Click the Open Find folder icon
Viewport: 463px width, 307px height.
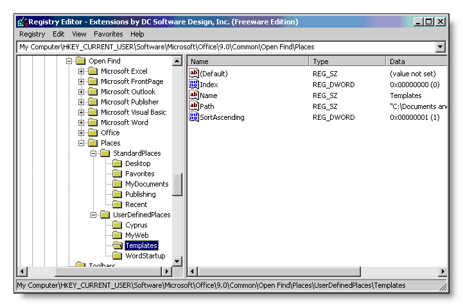81,61
